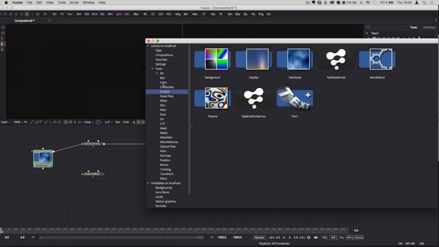The image size is (439, 247).
Task: Click the Ply polygon toolbar shortcut
Action: tap(253, 14)
